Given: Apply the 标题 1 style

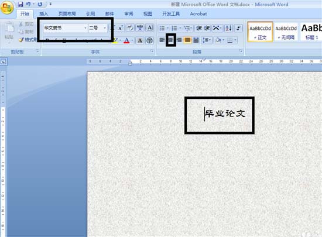Looking at the screenshot, I should coord(311,32).
